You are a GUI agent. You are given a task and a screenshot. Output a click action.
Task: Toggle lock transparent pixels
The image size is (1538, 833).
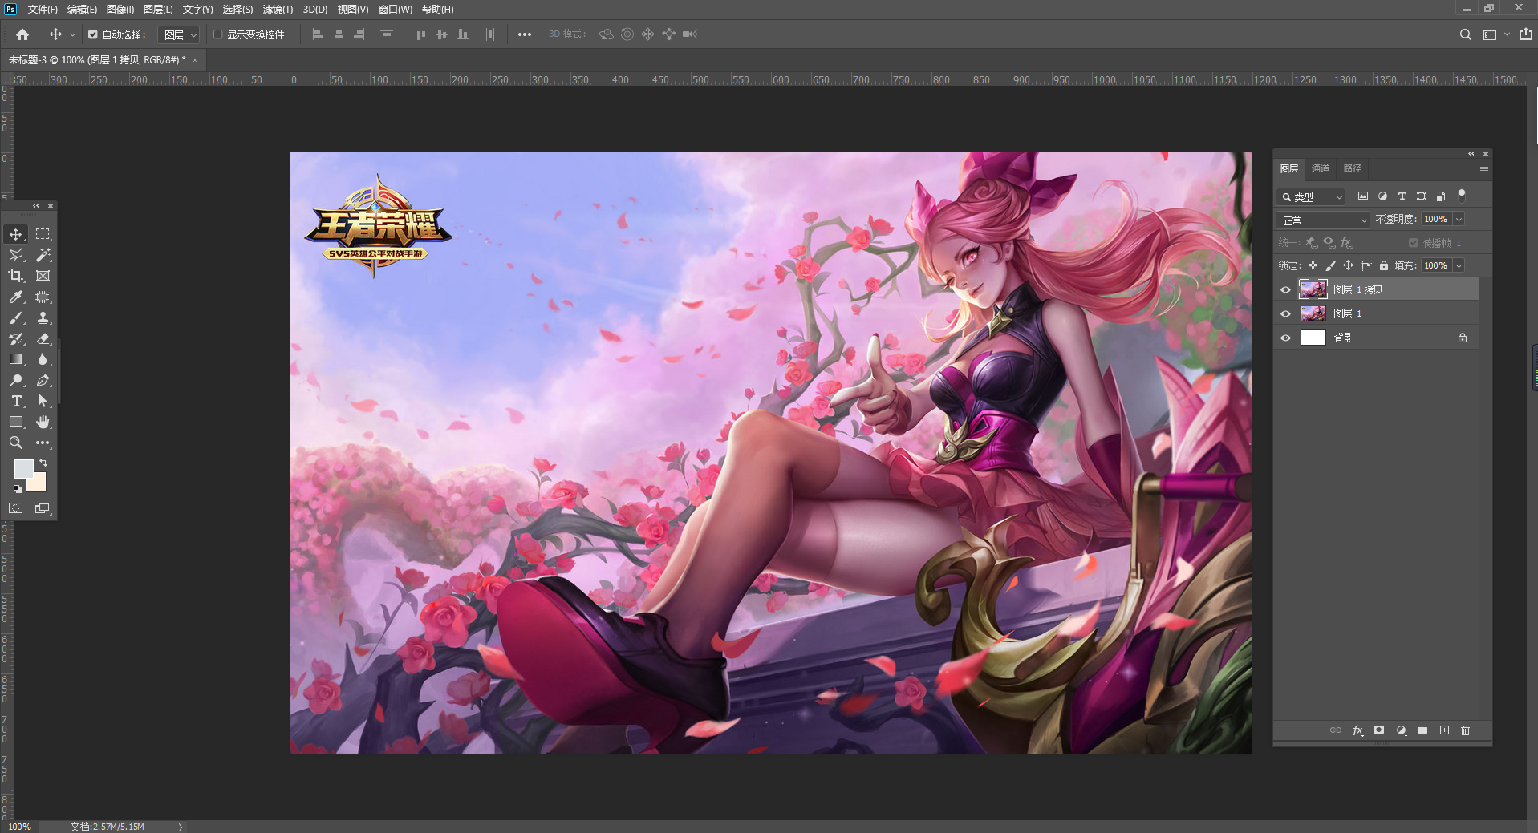(1313, 265)
